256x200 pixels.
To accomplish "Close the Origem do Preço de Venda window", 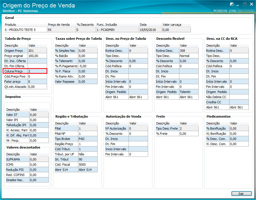I will pos(251,4).
